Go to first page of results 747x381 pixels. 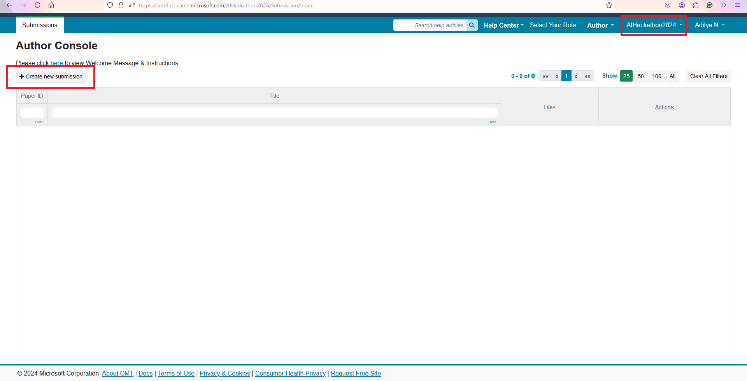click(x=545, y=76)
